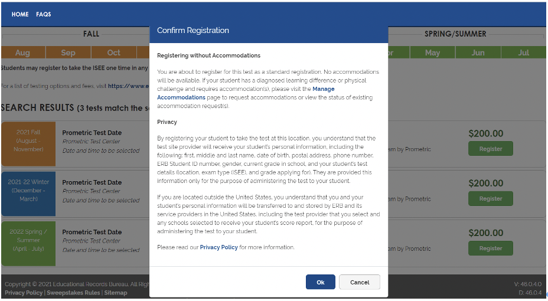Select the Sep month tab
This screenshot has height=301, width=548.
68,53
